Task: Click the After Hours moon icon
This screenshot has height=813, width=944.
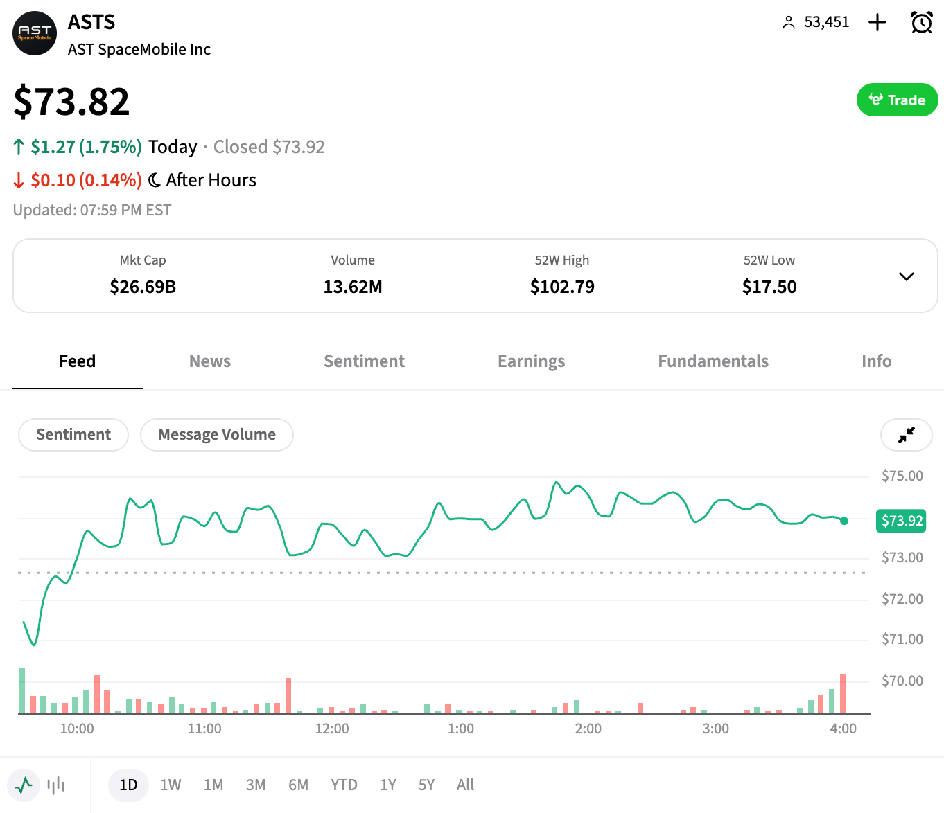Action: pyautogui.click(x=155, y=180)
